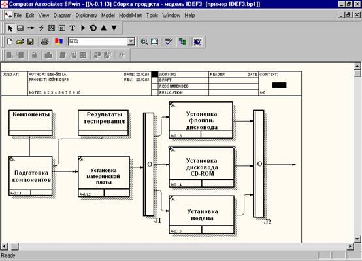362x261 pixels.
Task: Expand the 60% zoom dropdown arrow
Action: click(131, 42)
